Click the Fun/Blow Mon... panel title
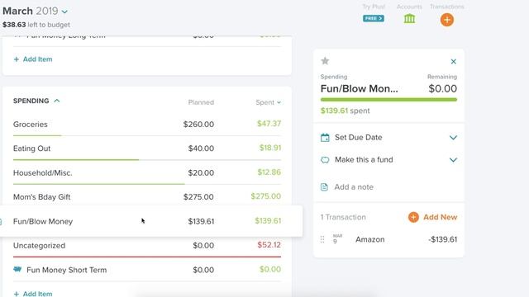The width and height of the screenshot is (529, 297). tap(359, 88)
